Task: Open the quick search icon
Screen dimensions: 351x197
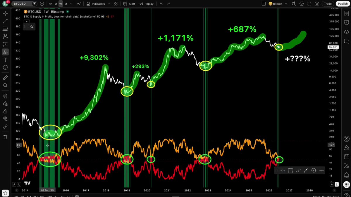Action: 294,4
